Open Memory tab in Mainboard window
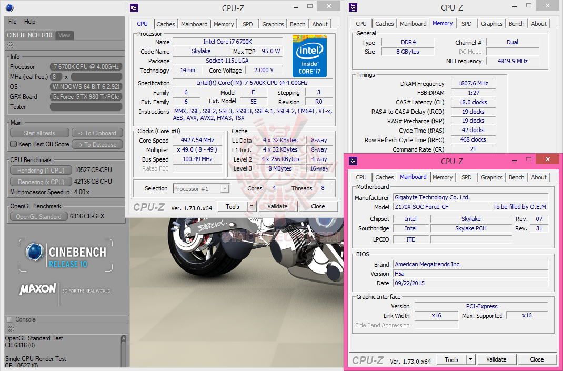Viewport: 563px width, 371px height. pos(443,177)
